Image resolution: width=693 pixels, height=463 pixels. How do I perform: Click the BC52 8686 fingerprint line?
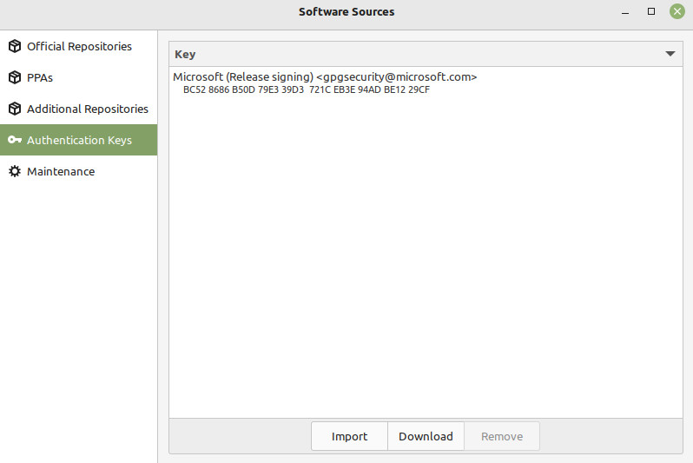click(307, 89)
